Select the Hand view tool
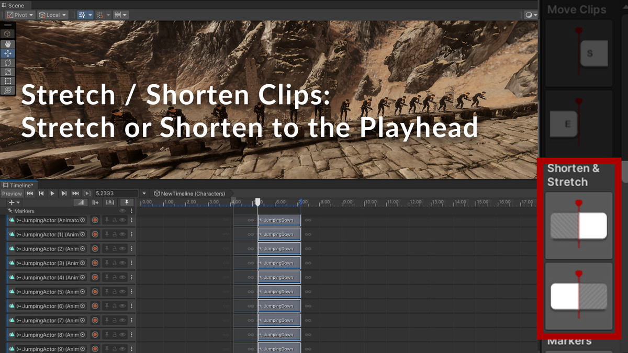The height and width of the screenshot is (353, 628). coord(7,43)
